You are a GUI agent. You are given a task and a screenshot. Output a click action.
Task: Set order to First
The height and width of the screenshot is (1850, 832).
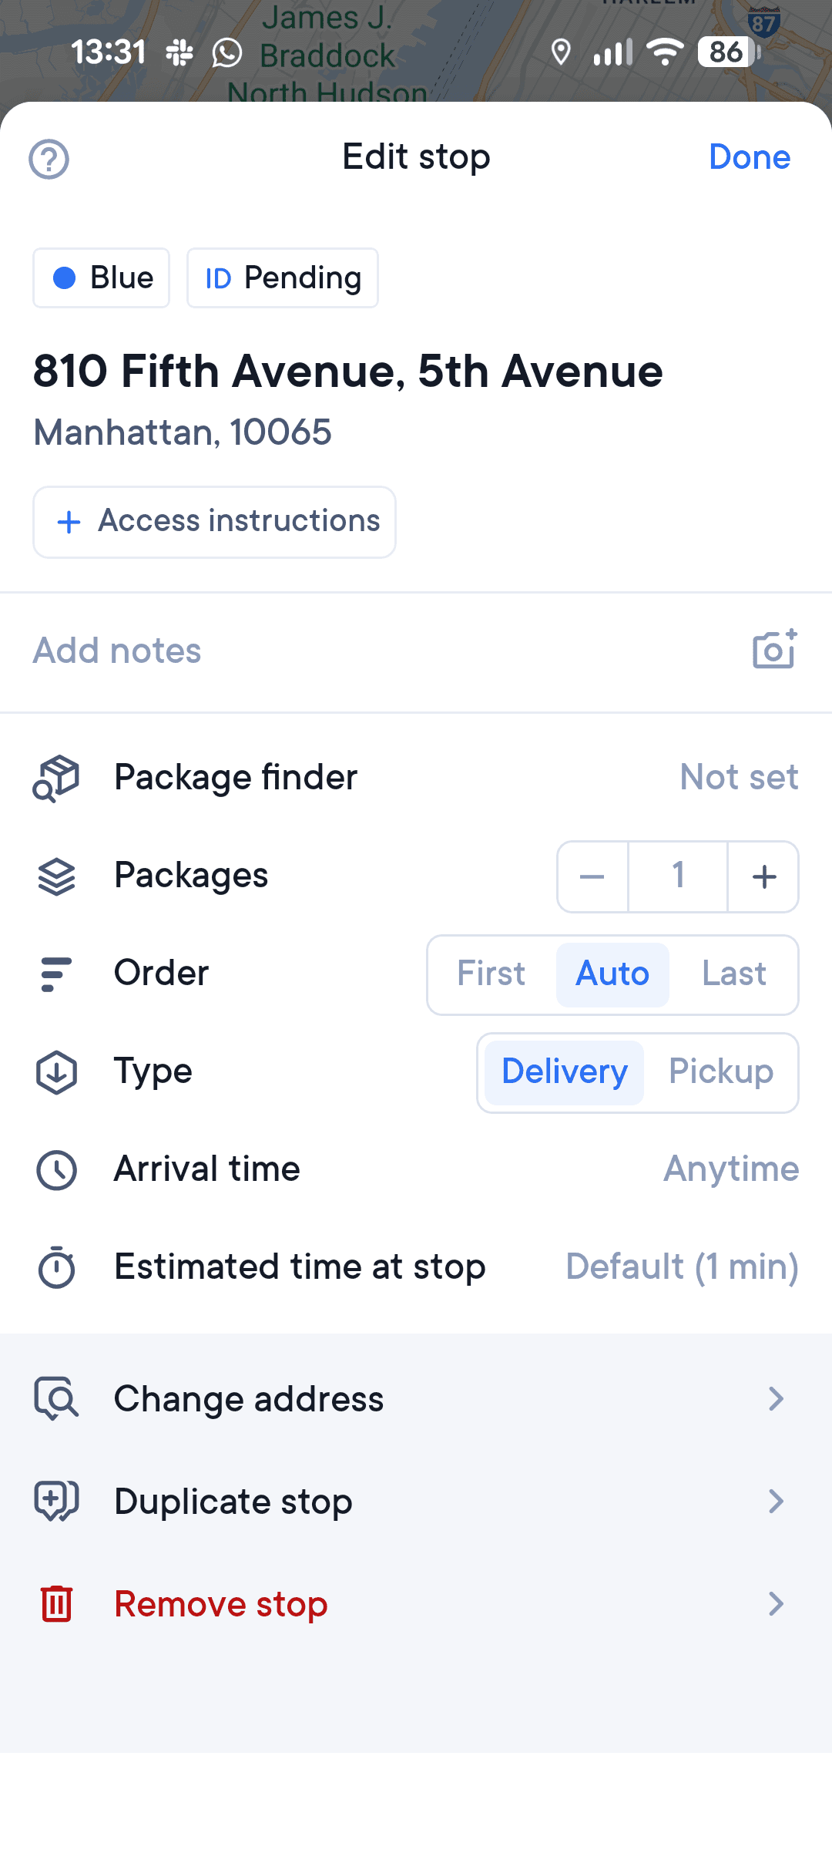(x=491, y=974)
